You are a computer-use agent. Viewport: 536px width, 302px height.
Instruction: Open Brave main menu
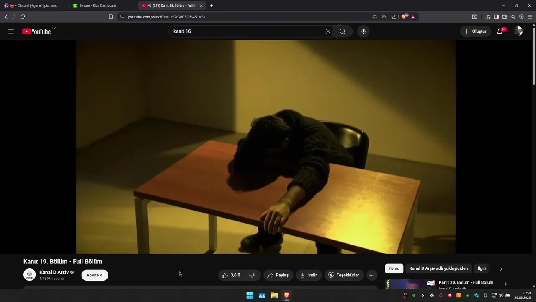[x=530, y=17]
